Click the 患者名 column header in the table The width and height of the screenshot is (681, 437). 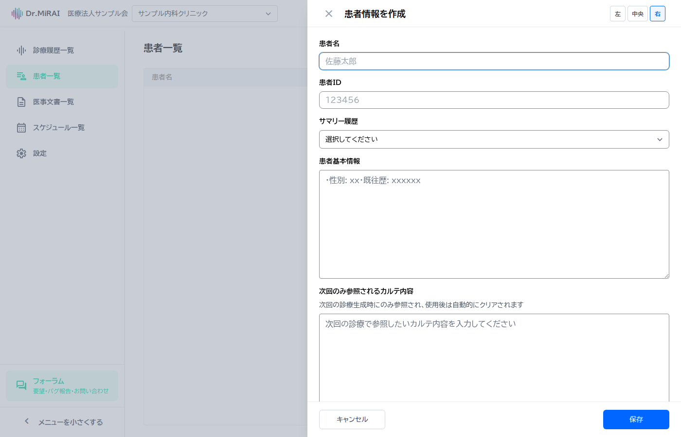162,77
